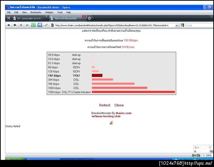Open the 100% zoom control

(207, 155)
